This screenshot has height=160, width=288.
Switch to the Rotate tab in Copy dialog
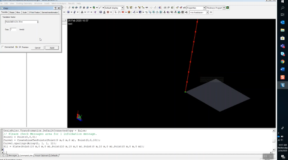click(12, 12)
